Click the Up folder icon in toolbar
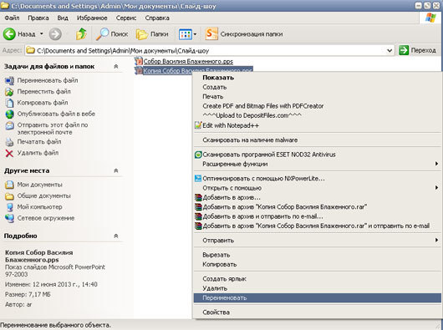 [x=81, y=34]
